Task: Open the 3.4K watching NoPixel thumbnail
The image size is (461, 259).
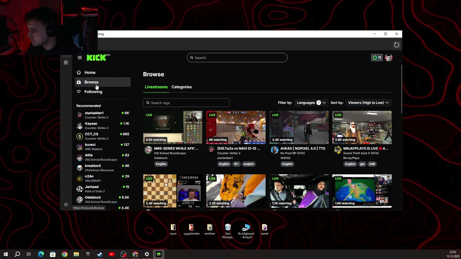Action: (299, 127)
